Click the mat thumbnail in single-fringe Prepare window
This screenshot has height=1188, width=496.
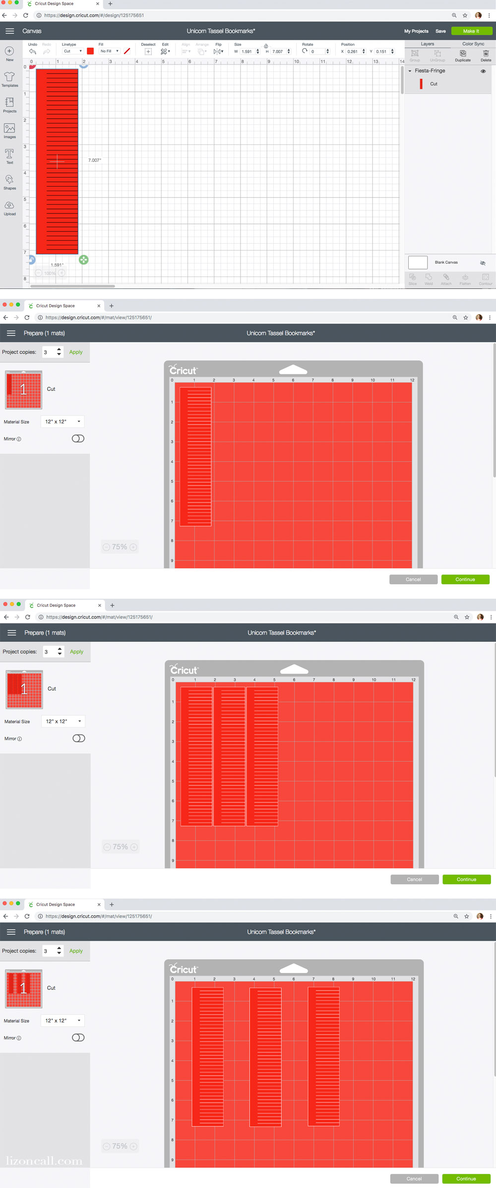[23, 390]
